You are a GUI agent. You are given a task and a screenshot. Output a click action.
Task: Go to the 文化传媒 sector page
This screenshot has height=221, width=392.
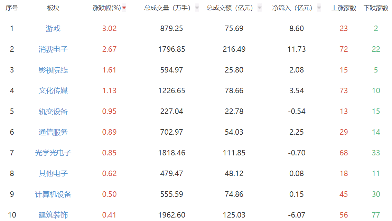pos(53,91)
